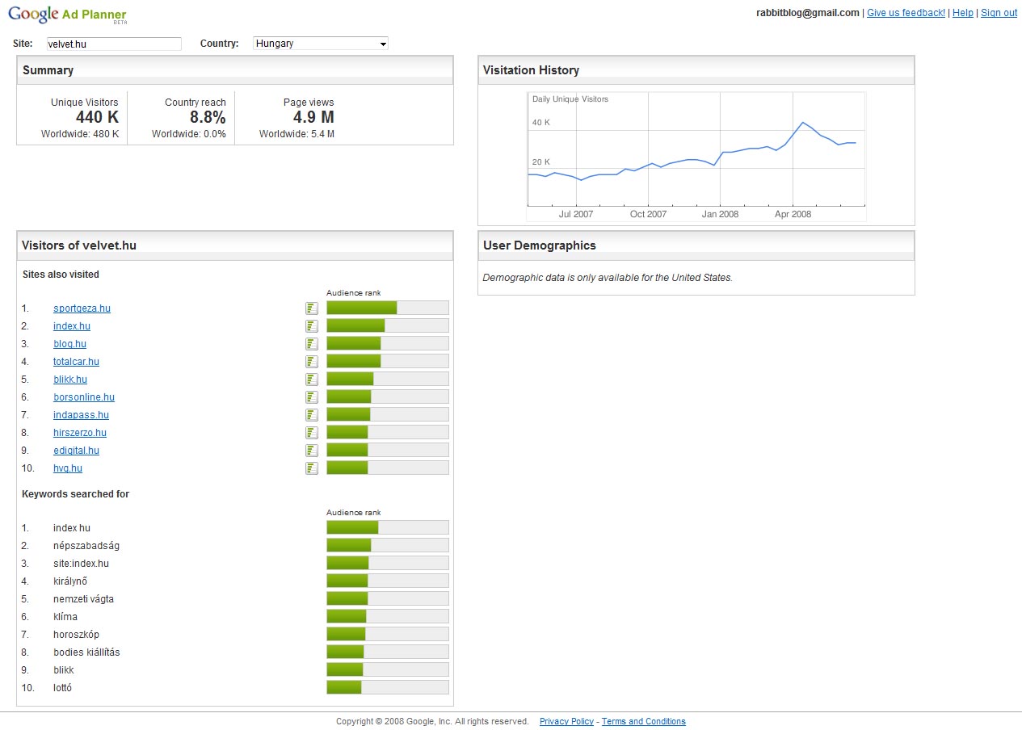The width and height of the screenshot is (1022, 730).
Task: Open the Country dropdown showing Hungary
Action: click(321, 44)
